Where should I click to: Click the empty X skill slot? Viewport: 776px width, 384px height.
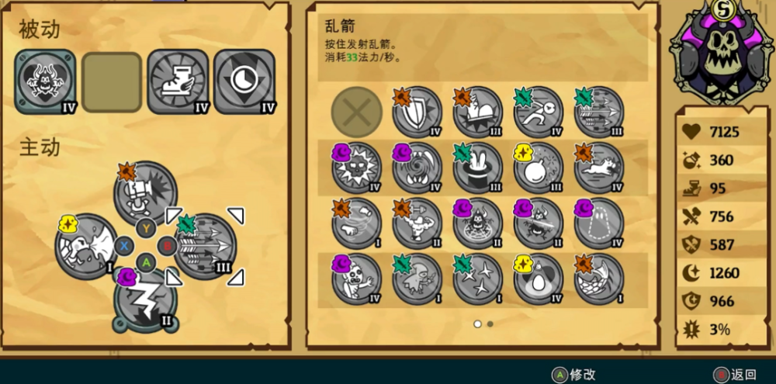(x=357, y=112)
